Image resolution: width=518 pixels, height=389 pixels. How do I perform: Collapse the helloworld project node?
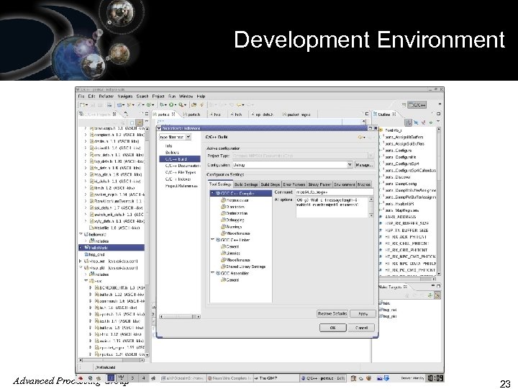81,234
